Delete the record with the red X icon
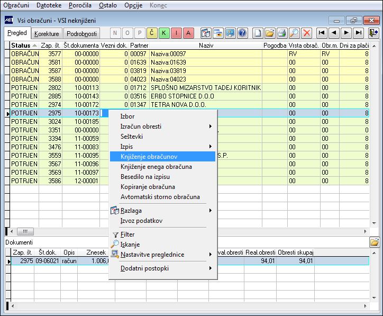Screen dimensions: 383x316 coord(306,33)
